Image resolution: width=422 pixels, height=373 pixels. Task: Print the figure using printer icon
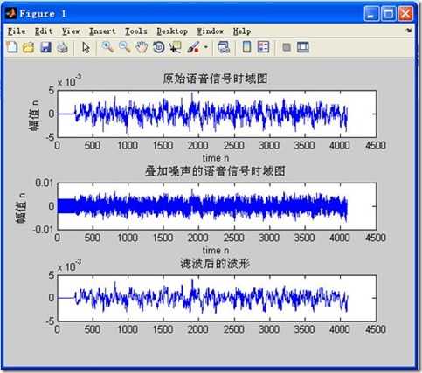pos(62,47)
